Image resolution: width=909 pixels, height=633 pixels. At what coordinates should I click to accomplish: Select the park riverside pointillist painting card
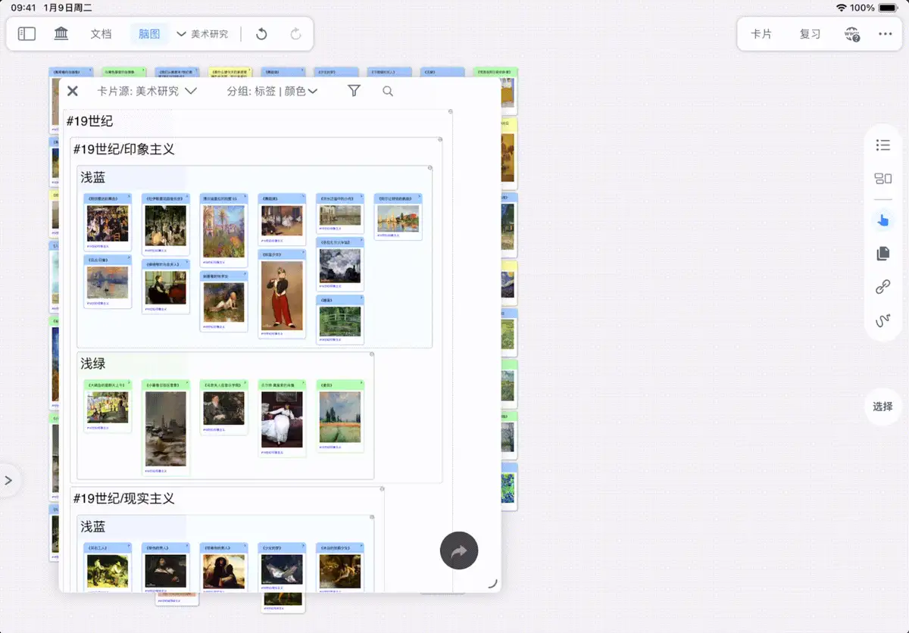coord(108,406)
